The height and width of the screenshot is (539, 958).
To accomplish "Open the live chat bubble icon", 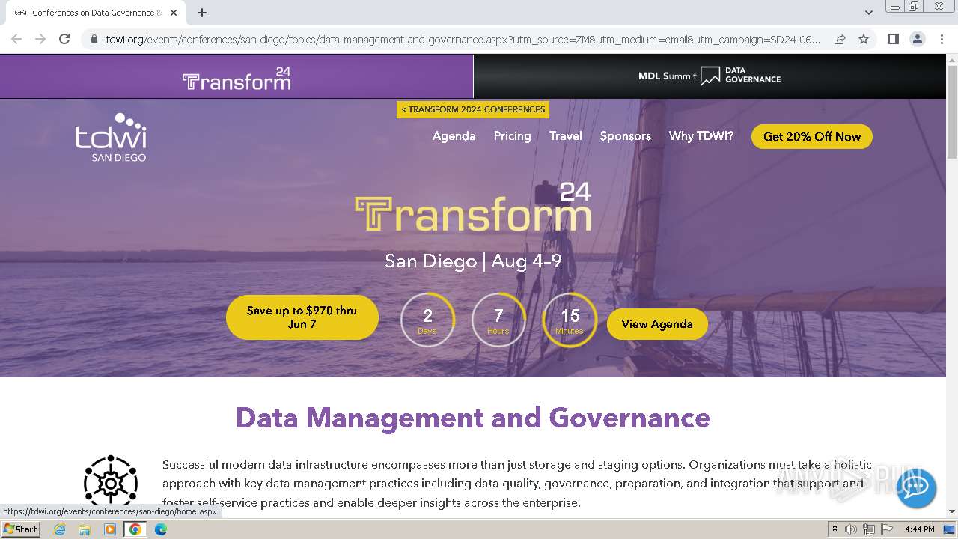I will [916, 488].
